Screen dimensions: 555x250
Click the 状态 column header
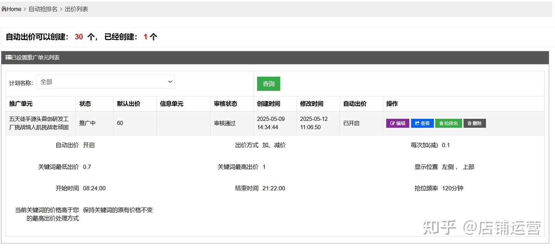[x=85, y=104]
